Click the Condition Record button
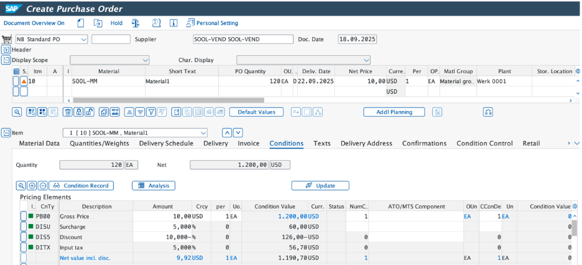This screenshot has width=582, height=265. (x=81, y=186)
